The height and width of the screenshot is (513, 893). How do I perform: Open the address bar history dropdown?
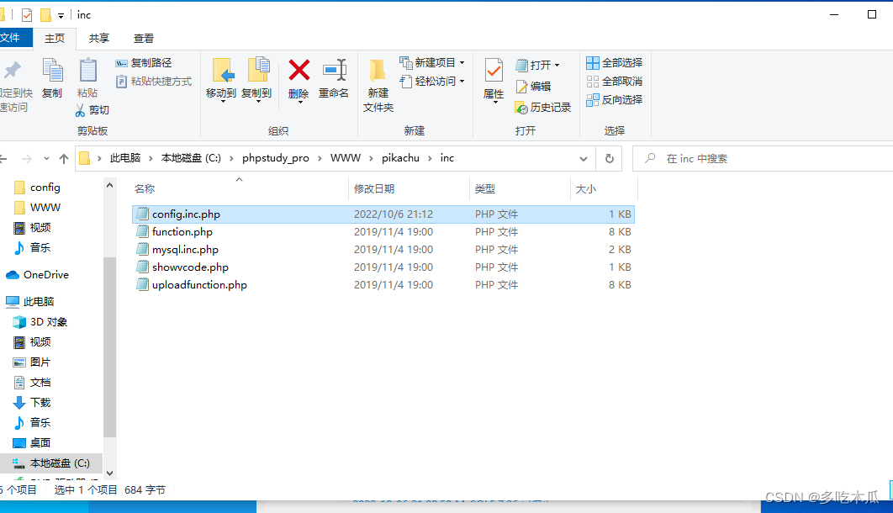coord(584,158)
